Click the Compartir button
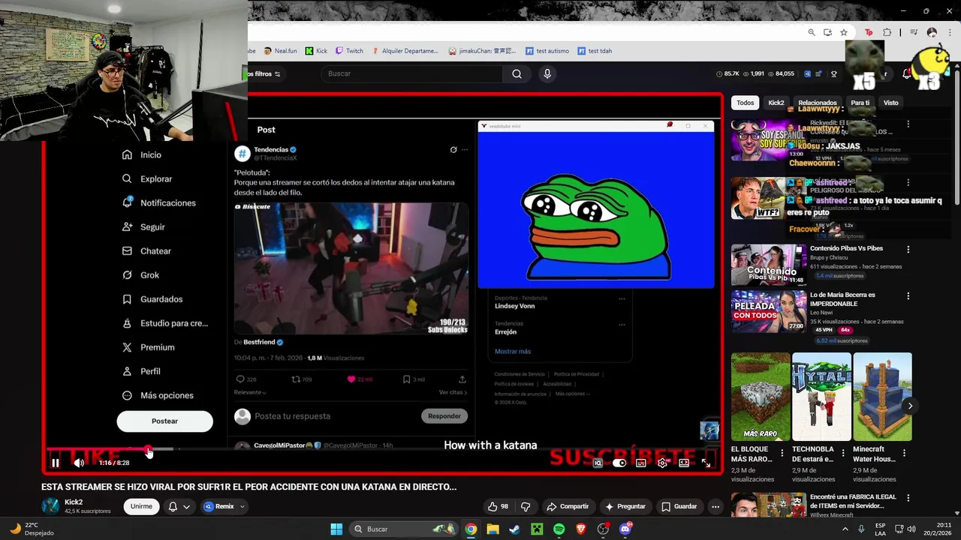This screenshot has height=540, width=961. (568, 506)
